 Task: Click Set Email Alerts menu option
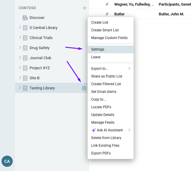(x=104, y=92)
